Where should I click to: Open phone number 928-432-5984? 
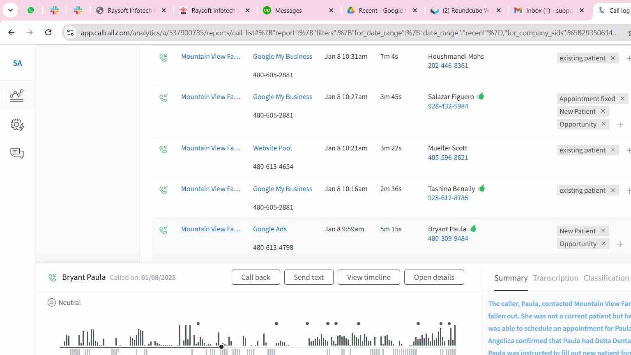pyautogui.click(x=448, y=106)
